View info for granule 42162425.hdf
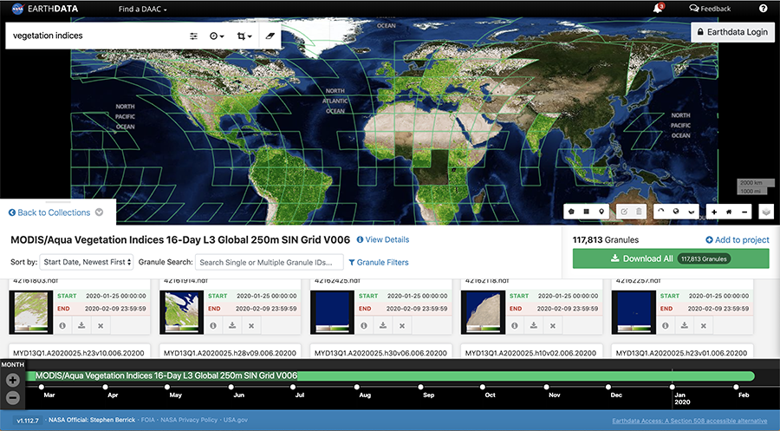 click(364, 325)
